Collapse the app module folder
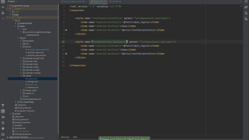Image resolution: width=249 pixels, height=140 pixels. [11, 15]
